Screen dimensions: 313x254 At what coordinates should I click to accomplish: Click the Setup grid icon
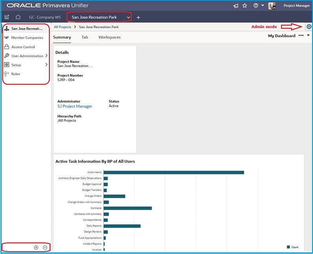coord(7,64)
